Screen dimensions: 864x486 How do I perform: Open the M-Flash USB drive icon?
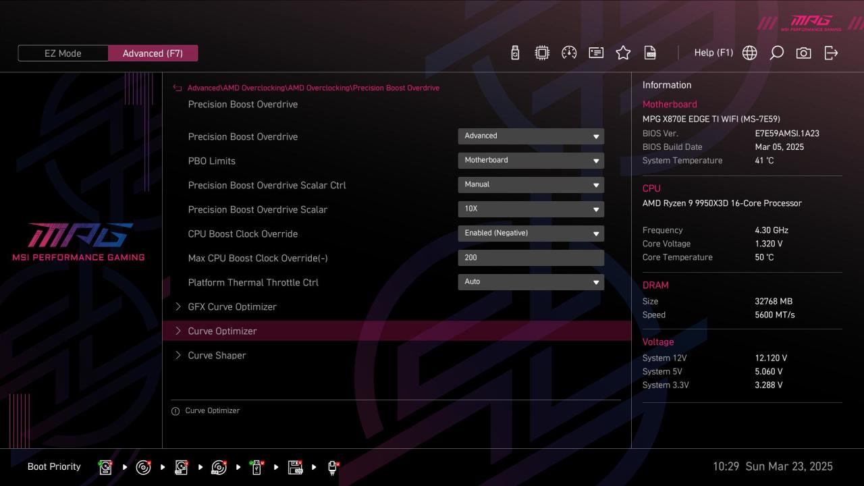tap(515, 53)
